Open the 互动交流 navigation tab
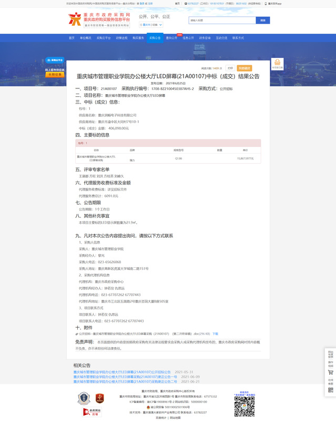 221,38
